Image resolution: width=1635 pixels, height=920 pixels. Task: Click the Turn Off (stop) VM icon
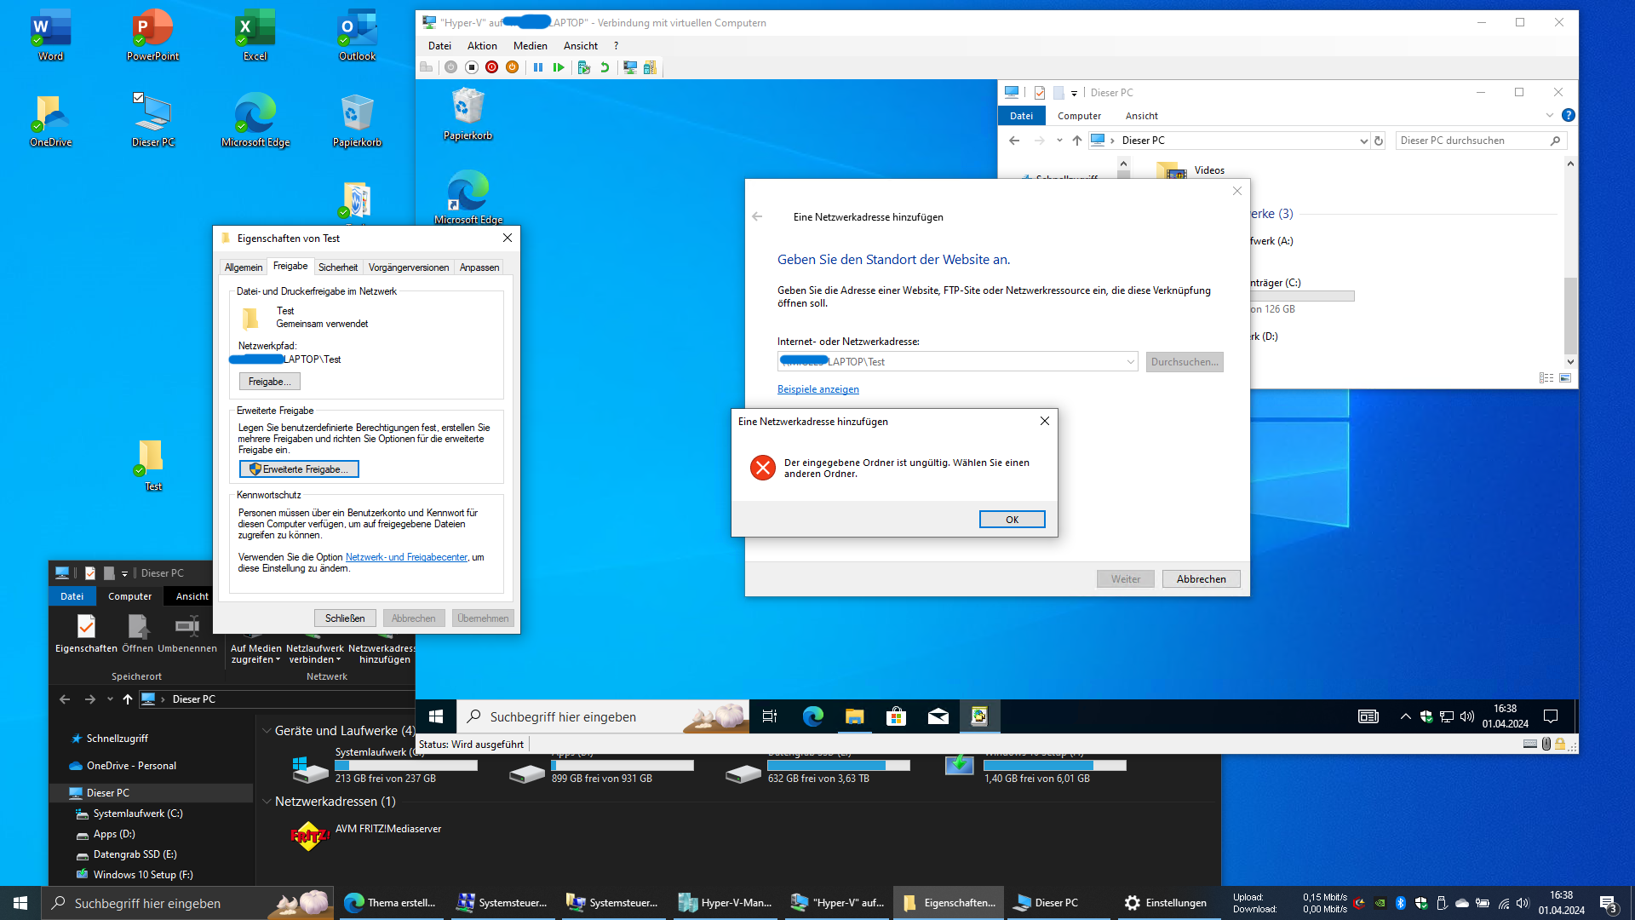click(x=471, y=67)
